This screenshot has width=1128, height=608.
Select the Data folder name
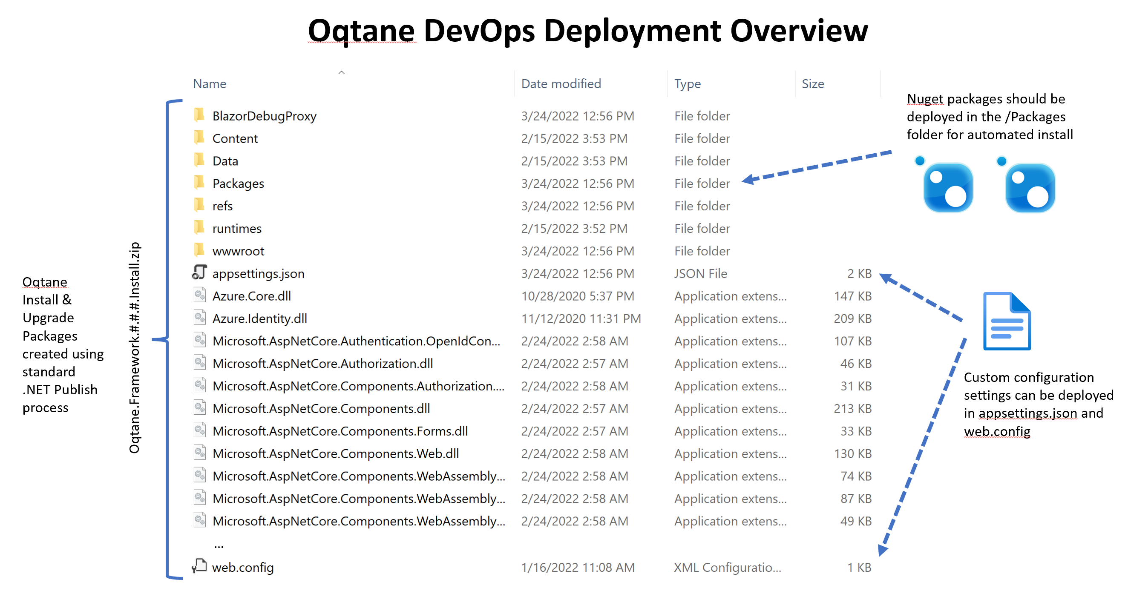[225, 161]
